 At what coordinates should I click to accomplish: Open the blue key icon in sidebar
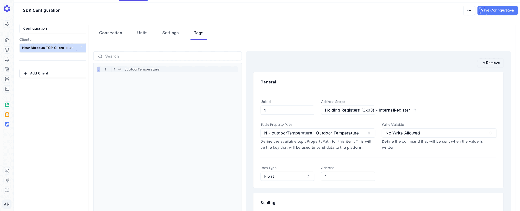point(7,124)
